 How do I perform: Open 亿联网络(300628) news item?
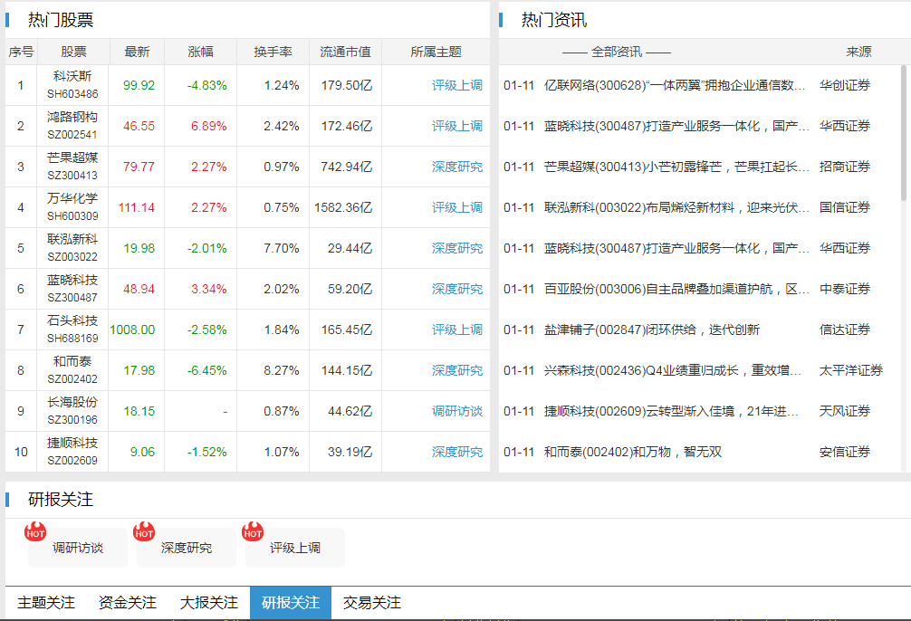click(x=675, y=85)
